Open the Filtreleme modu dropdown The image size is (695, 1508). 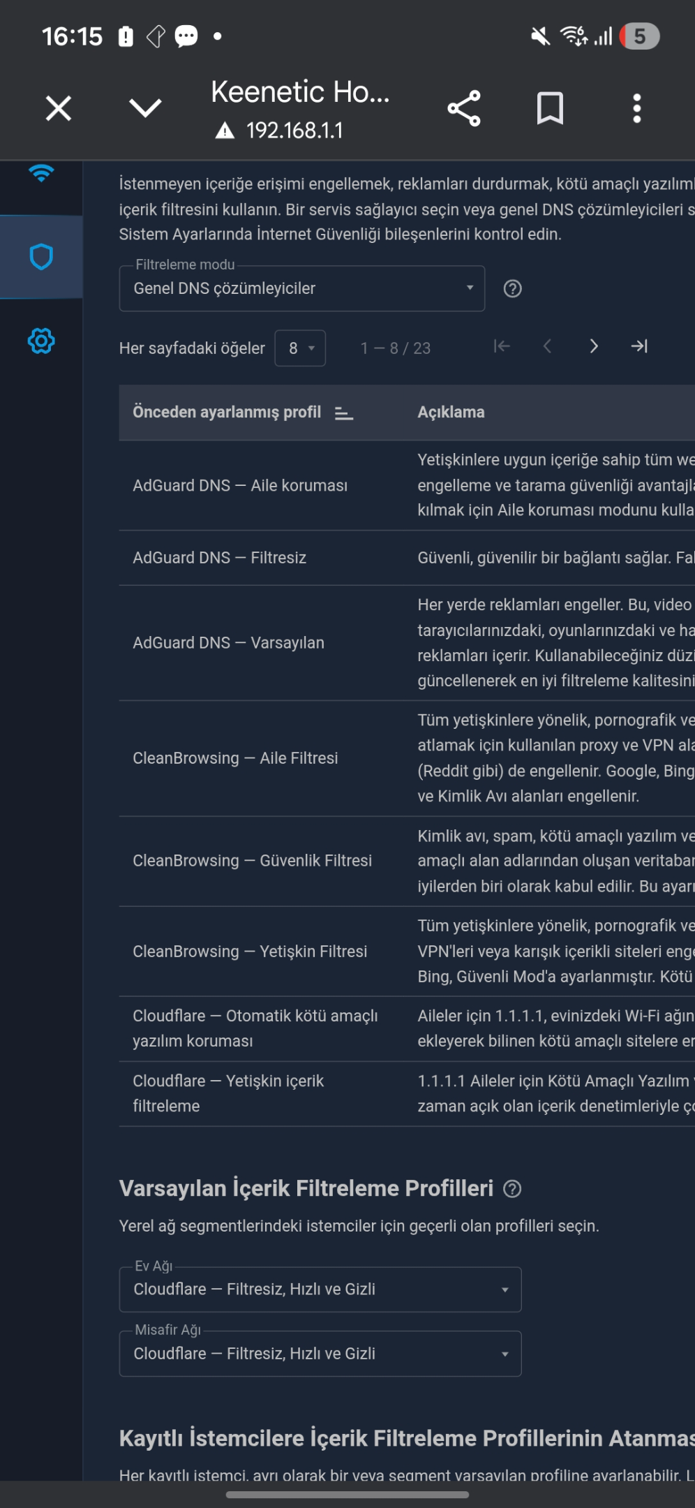click(x=302, y=288)
